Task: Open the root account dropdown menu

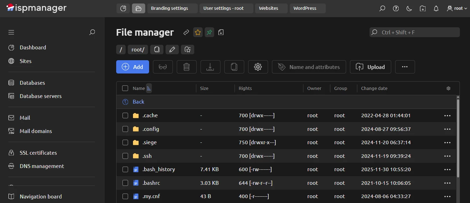Action: [x=456, y=8]
